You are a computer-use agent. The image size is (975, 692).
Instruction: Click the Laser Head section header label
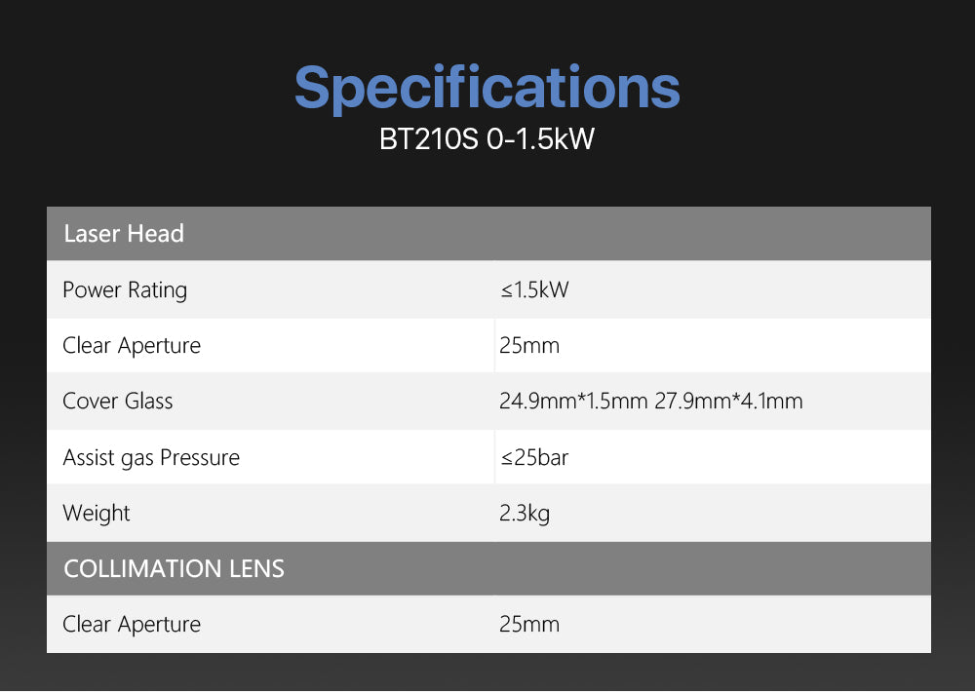(x=124, y=234)
